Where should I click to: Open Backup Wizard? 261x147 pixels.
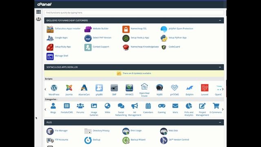[134, 140]
